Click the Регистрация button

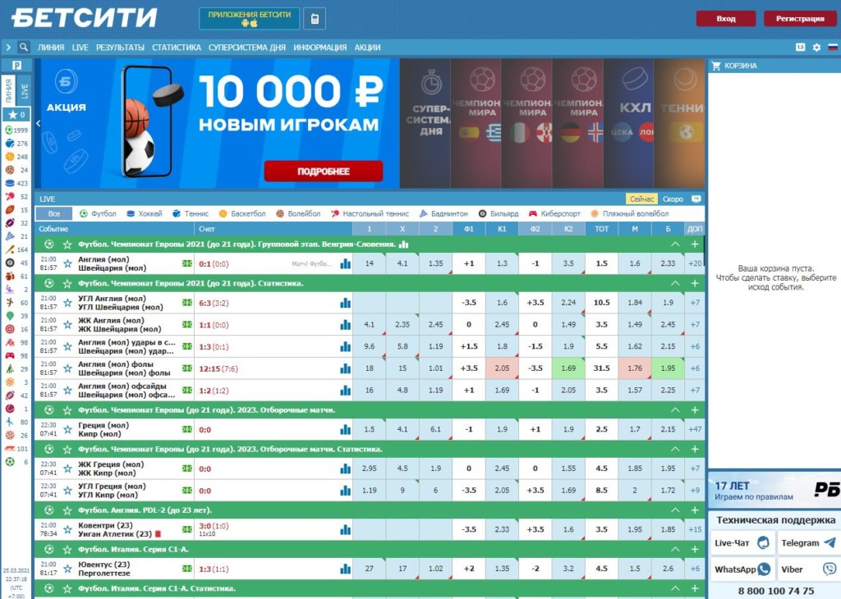(800, 18)
